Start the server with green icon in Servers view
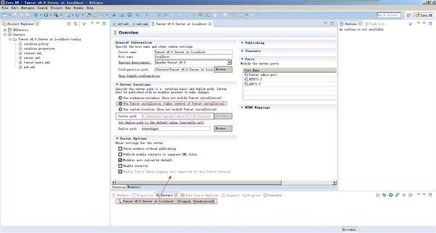The height and width of the screenshot is (233, 436). coord(391,195)
